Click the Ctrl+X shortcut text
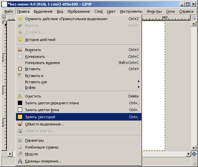The image size is (198, 167). [134, 50]
